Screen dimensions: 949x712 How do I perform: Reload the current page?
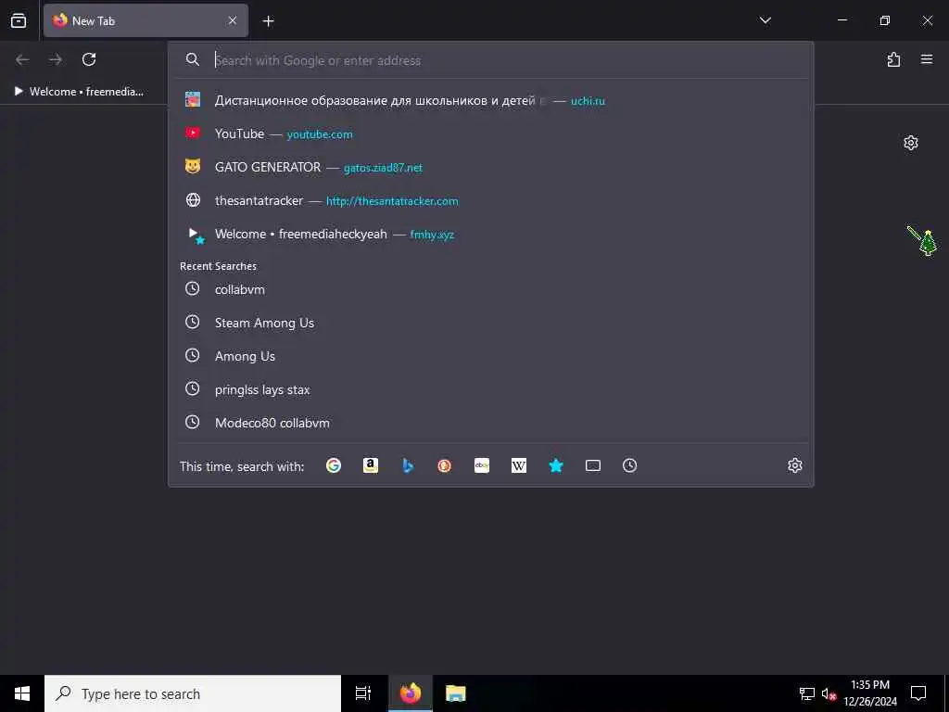coord(89,59)
